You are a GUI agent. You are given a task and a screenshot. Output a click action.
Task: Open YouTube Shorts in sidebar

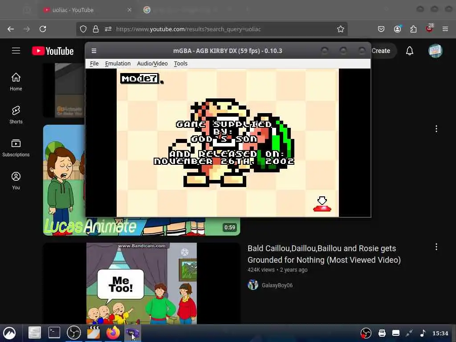pyautogui.click(x=16, y=115)
